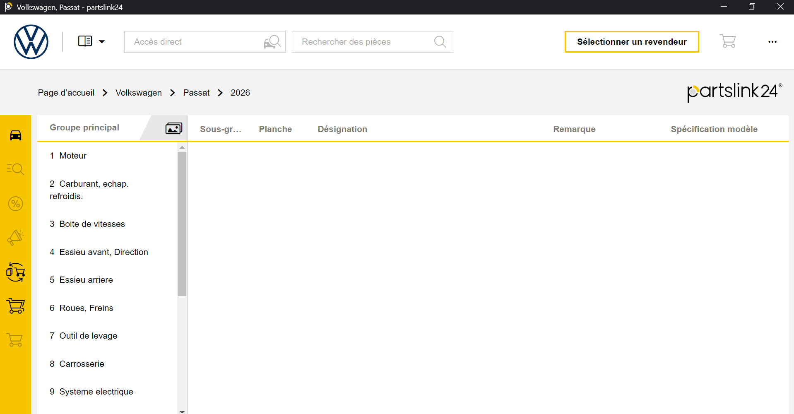Click the Spécification modèle column header
The width and height of the screenshot is (794, 414).
point(714,129)
